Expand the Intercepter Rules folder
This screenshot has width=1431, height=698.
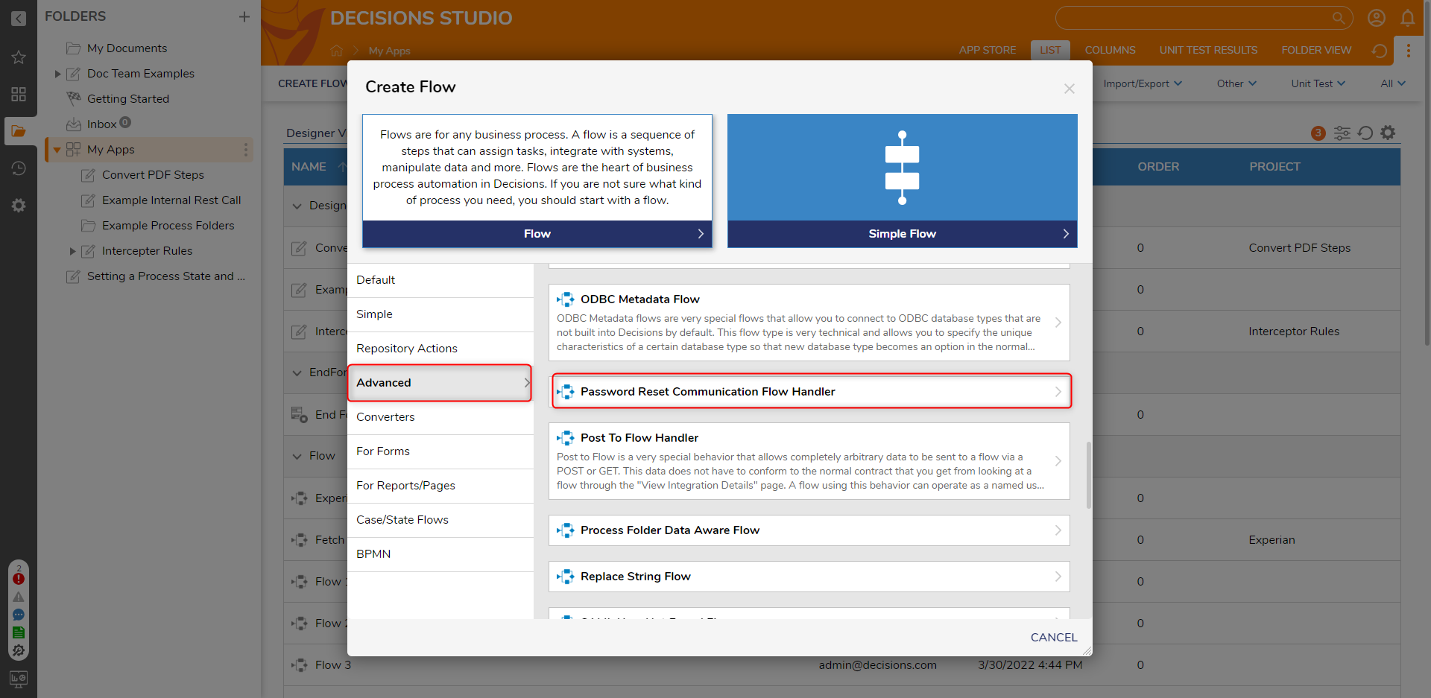pos(72,251)
